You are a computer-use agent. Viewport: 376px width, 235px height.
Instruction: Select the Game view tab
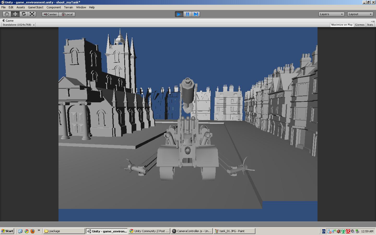[x=8, y=21]
